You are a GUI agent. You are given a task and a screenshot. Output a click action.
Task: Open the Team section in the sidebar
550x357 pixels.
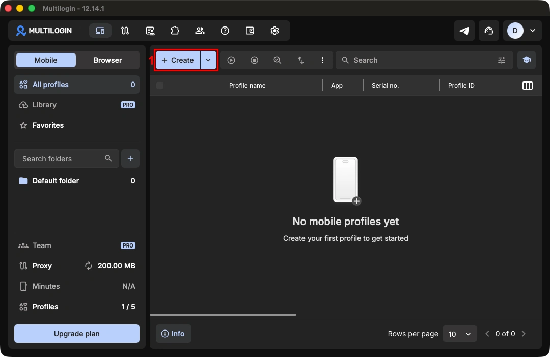tap(77, 245)
